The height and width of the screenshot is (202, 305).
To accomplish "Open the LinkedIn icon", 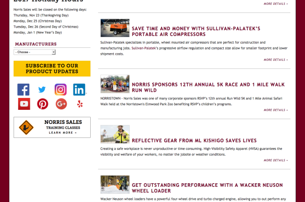I will click(79, 90).
